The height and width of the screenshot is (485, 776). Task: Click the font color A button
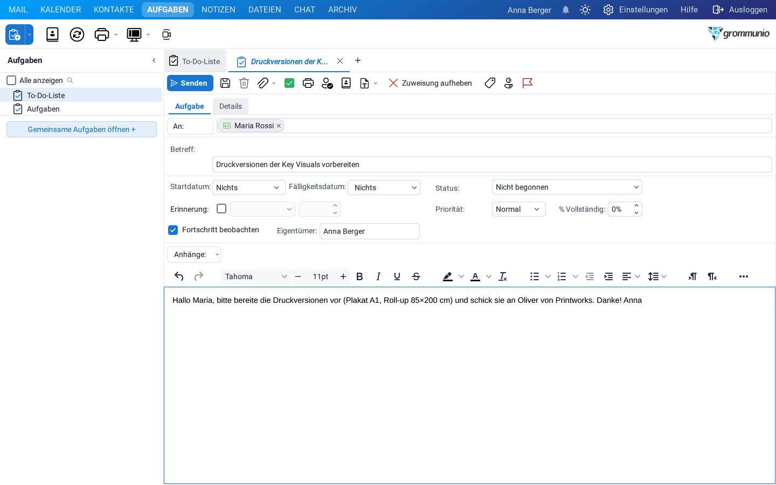click(475, 276)
